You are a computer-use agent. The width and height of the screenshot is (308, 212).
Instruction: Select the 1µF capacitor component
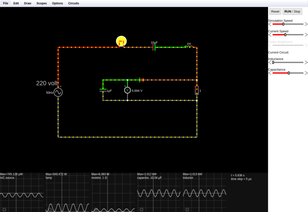click(x=103, y=90)
